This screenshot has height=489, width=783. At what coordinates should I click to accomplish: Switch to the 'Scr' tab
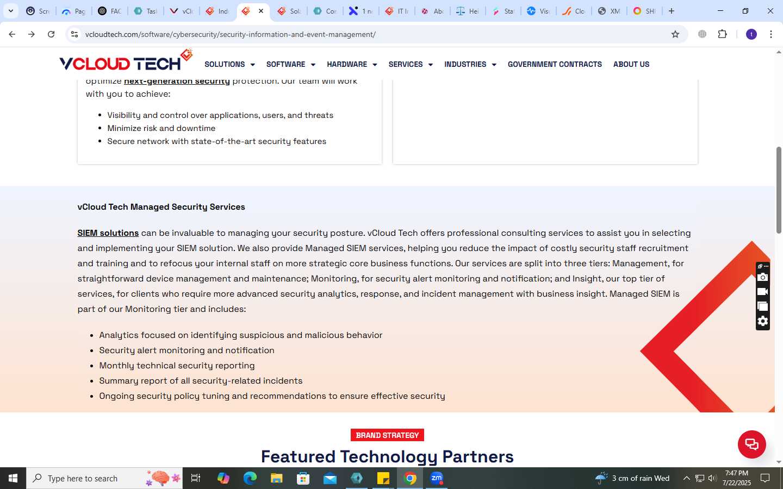[38, 11]
